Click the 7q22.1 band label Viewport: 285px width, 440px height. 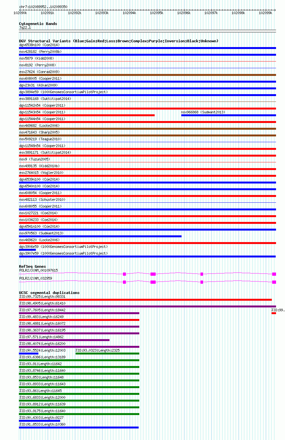coord(25,28)
